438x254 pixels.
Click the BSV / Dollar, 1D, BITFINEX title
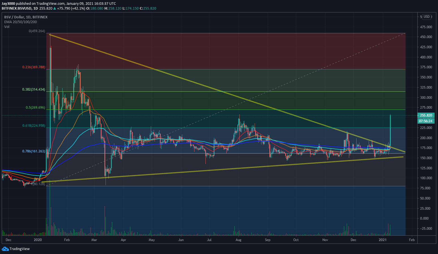point(26,17)
